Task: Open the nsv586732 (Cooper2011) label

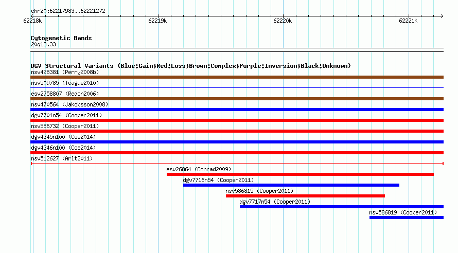Action: tap(65, 126)
